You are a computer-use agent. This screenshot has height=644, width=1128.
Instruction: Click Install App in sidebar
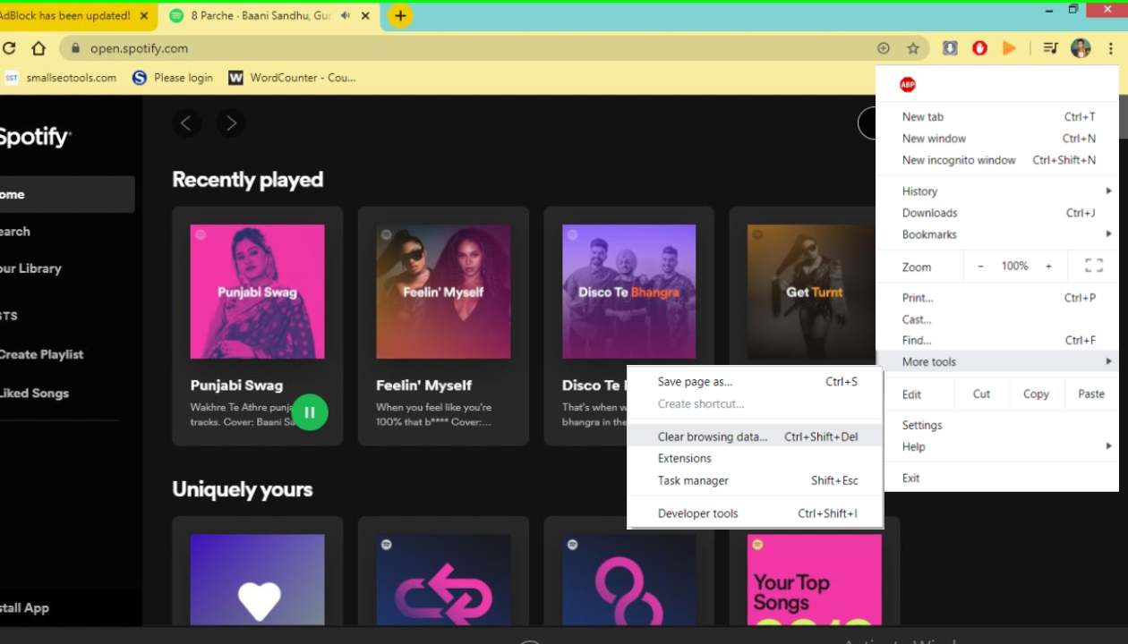point(25,608)
